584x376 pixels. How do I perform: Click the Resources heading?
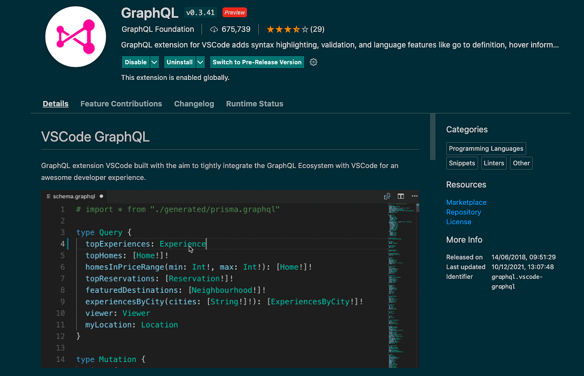coord(466,184)
